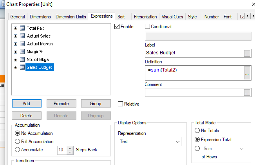Open the Definition expression editor ellipsis button
Image resolution: width=255 pixels, height=165 pixels.
point(247,73)
